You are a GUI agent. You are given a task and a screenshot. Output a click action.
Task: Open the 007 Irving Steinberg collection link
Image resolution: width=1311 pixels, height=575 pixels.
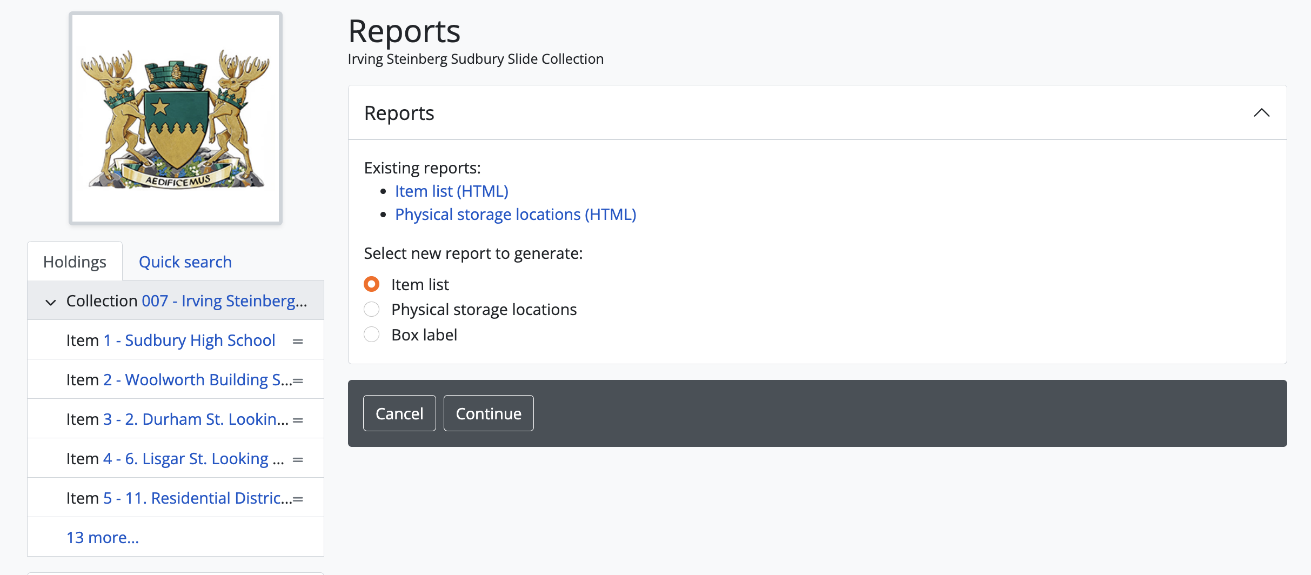pos(224,301)
